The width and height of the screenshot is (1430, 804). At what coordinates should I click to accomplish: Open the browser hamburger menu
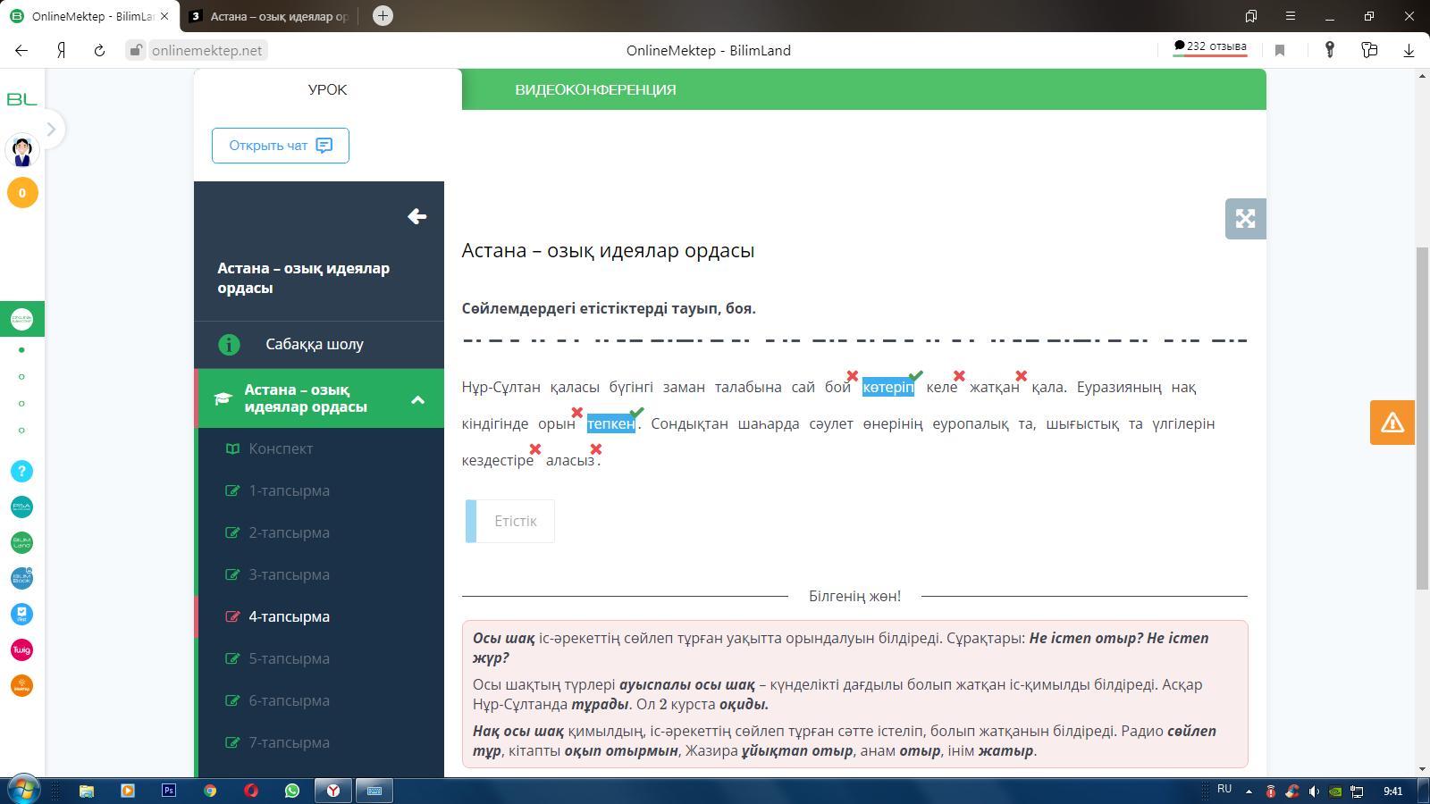tap(1290, 16)
